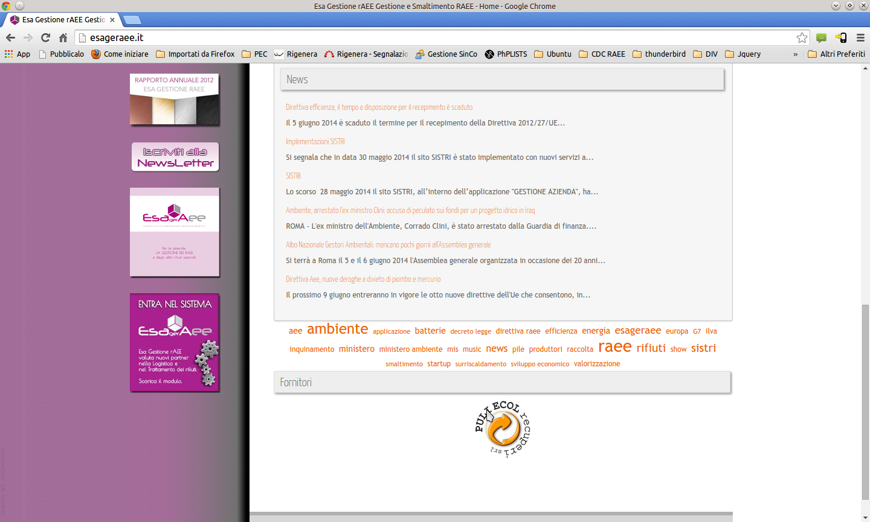Click the page vertical scrollbar thumb
Image resolution: width=870 pixels, height=522 pixels.
[x=865, y=402]
